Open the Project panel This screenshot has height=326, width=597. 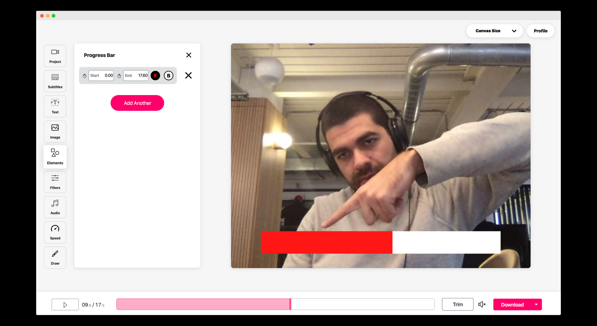55,56
